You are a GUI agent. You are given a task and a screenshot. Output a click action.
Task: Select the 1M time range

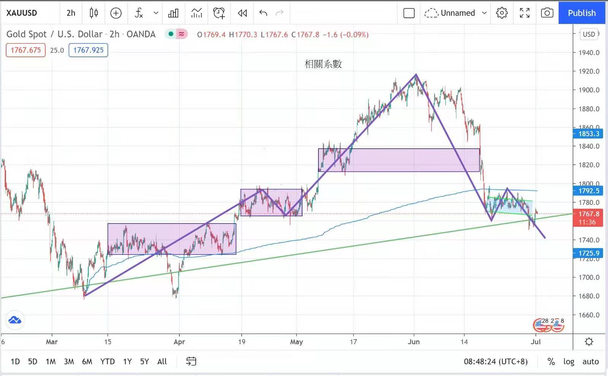(x=51, y=362)
